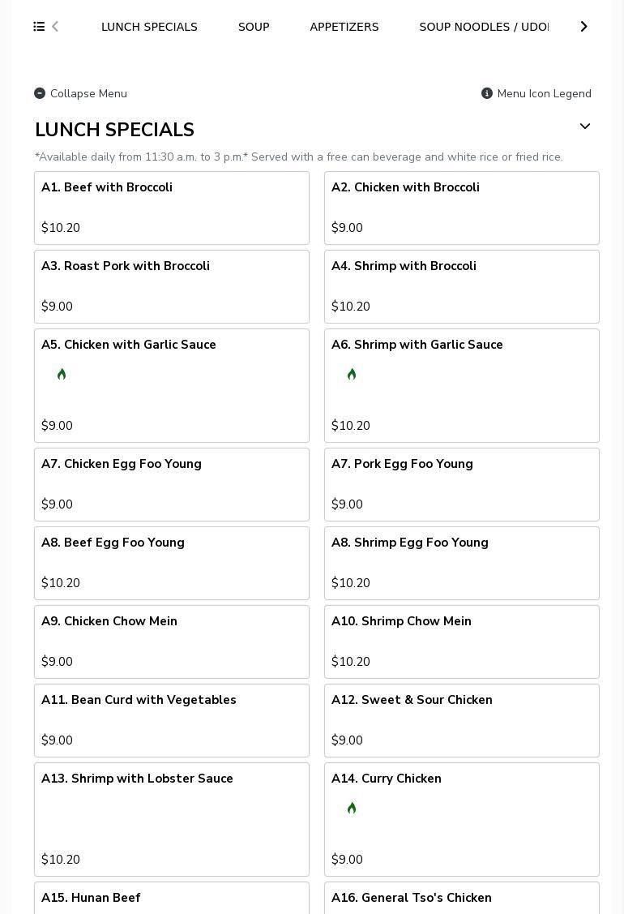Viewport: 624px width, 914px height.
Task: Click the Collapse Menu link
Action: tap(88, 93)
